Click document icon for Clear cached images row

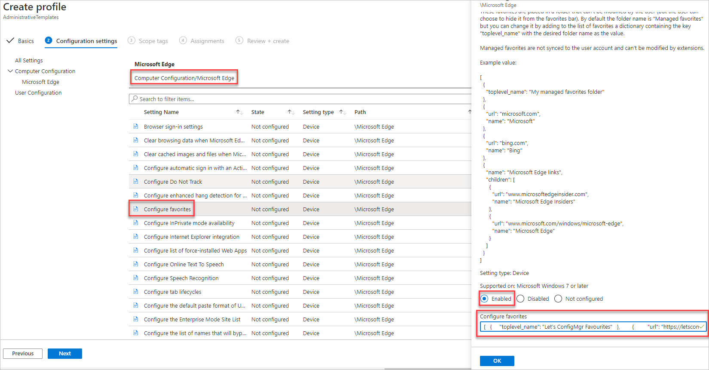pyautogui.click(x=136, y=154)
